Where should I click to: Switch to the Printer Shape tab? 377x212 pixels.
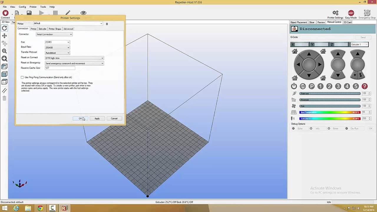coord(55,29)
